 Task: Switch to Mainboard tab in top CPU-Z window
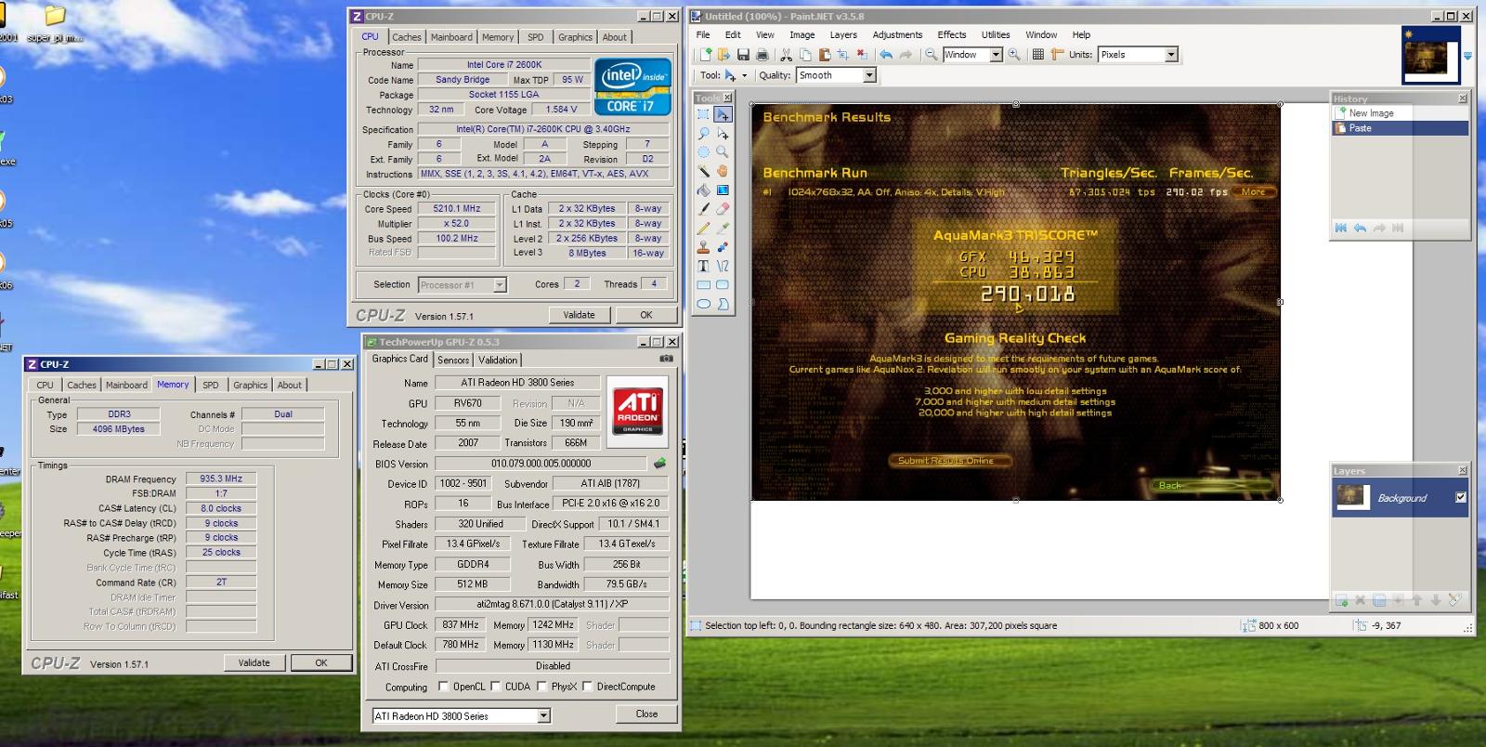pyautogui.click(x=451, y=37)
